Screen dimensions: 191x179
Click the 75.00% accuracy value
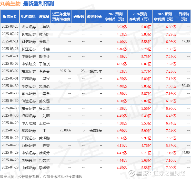pyautogui.click(x=65, y=130)
